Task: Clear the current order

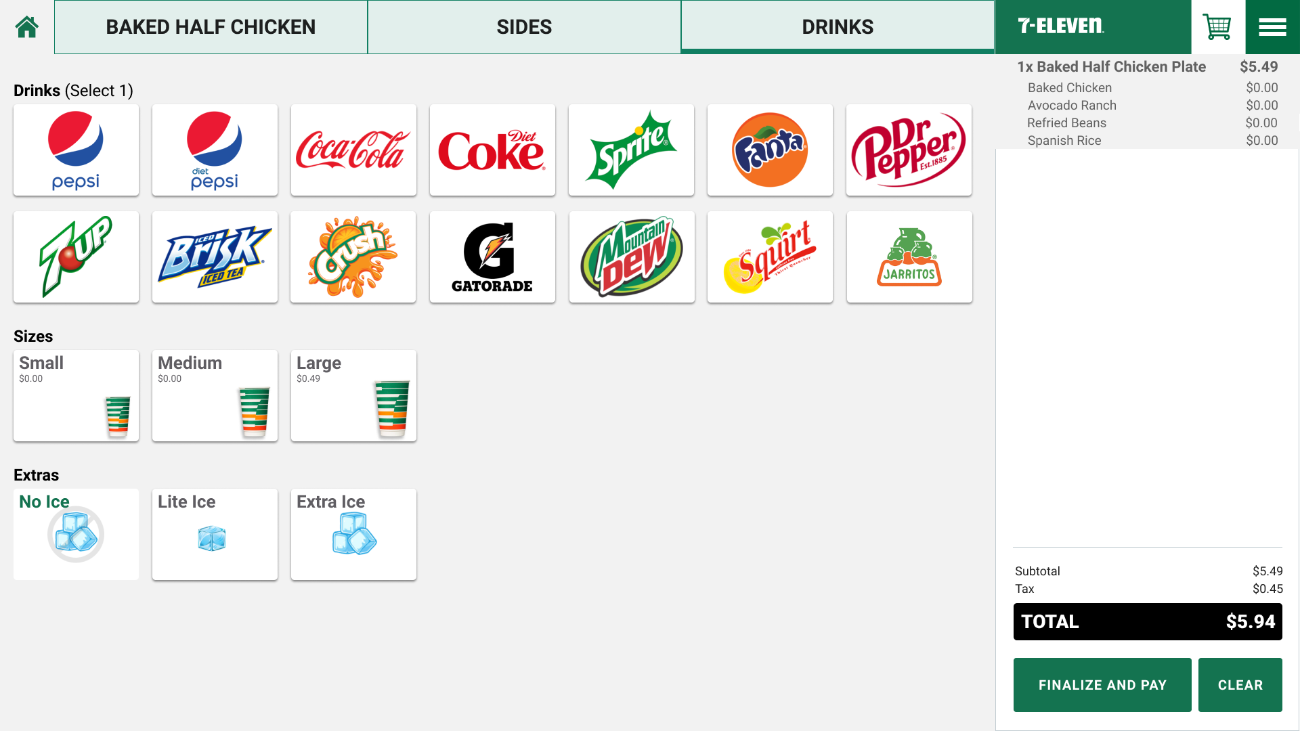Action: pos(1240,685)
